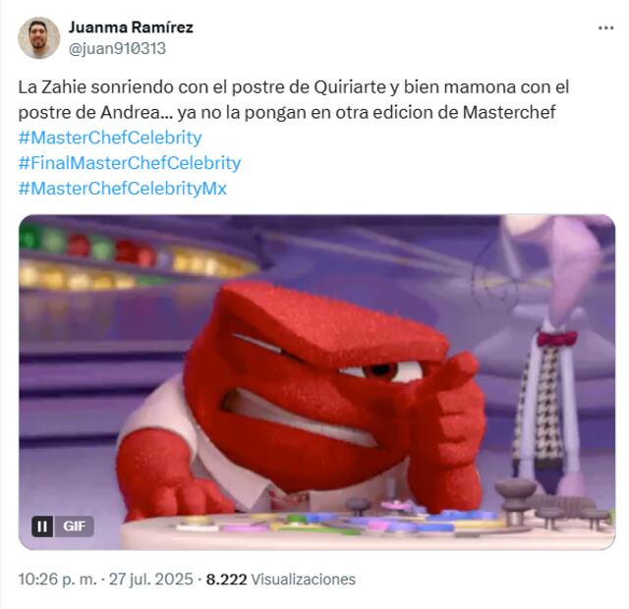Click the 27 jul. 2025 date

pos(150,580)
